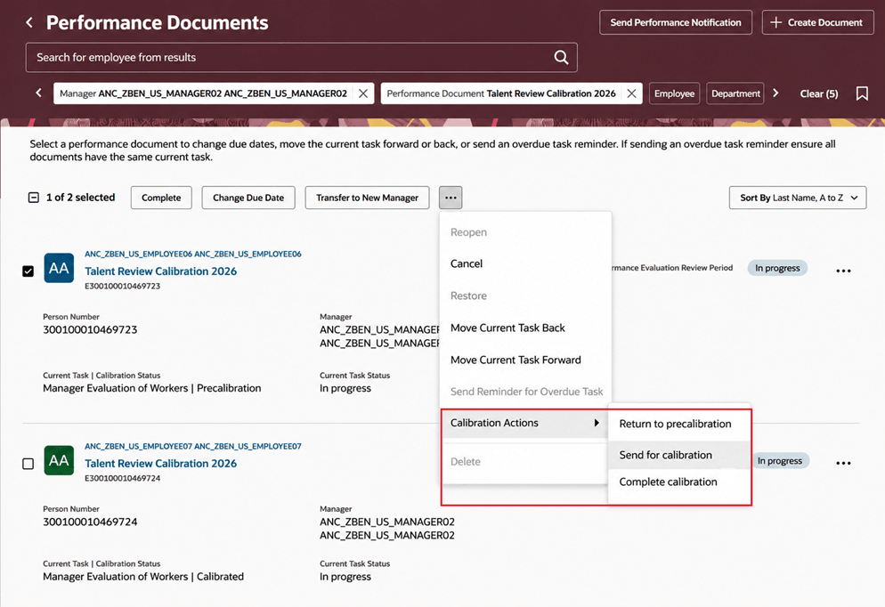Expand the Calibration Actions submenu arrow
This screenshot has width=885, height=607.
597,423
